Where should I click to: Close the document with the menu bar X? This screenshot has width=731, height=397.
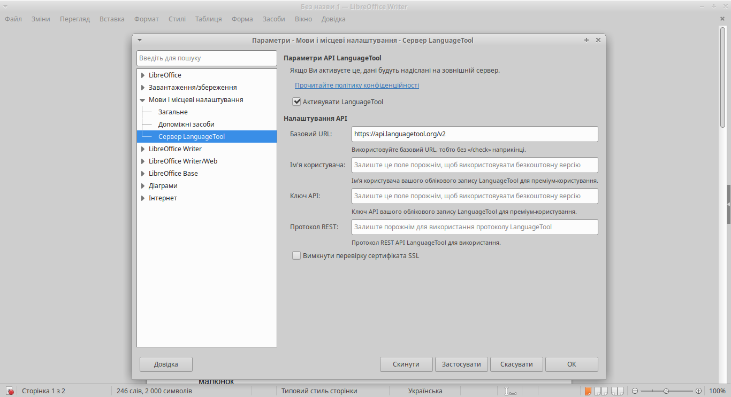[722, 19]
